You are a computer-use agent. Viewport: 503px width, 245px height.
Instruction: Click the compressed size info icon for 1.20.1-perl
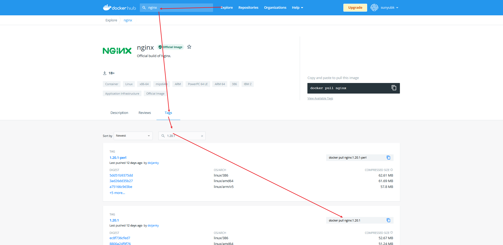[392, 170]
